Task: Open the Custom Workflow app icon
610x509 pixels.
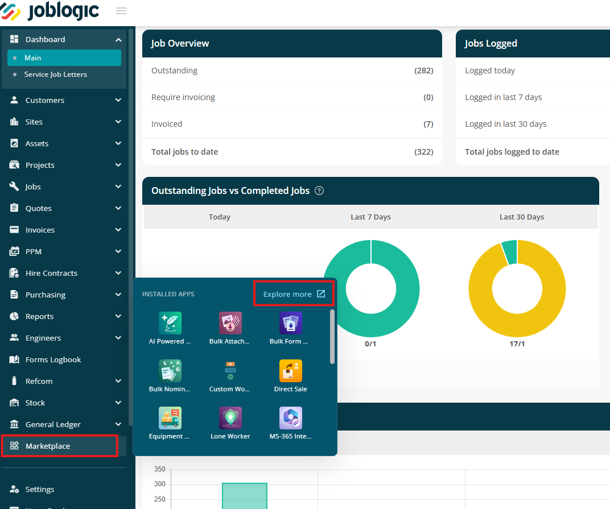Action: pos(230,371)
